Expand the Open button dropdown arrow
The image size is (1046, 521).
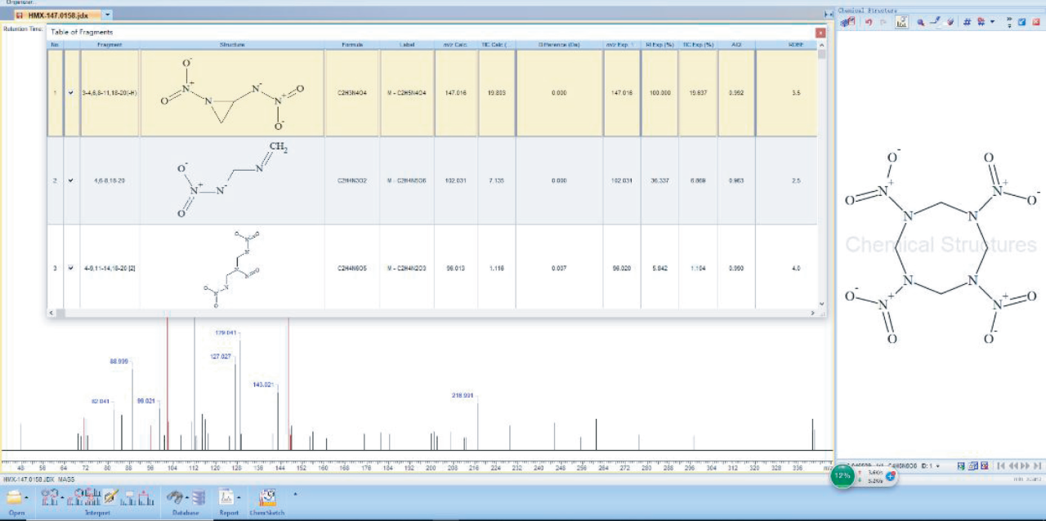(x=27, y=497)
